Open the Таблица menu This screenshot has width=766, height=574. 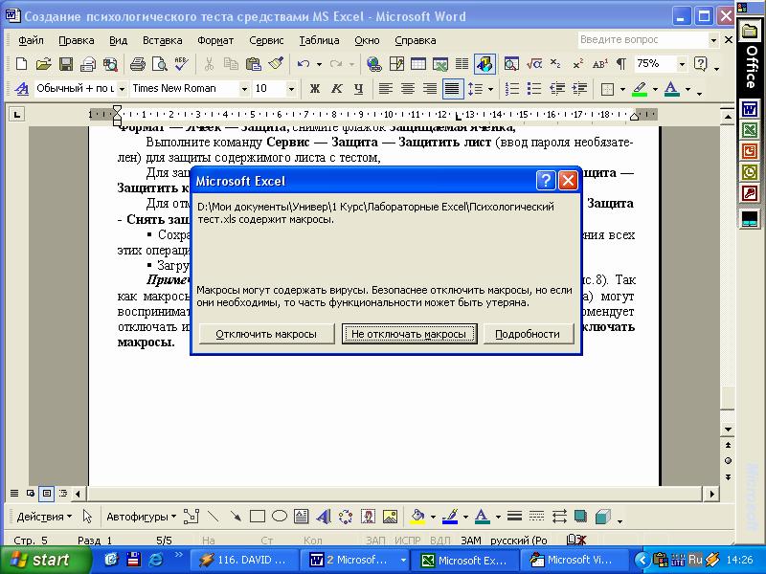[319, 40]
